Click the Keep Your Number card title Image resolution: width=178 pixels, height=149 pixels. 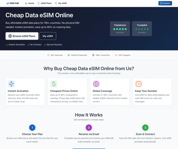coord(146,91)
